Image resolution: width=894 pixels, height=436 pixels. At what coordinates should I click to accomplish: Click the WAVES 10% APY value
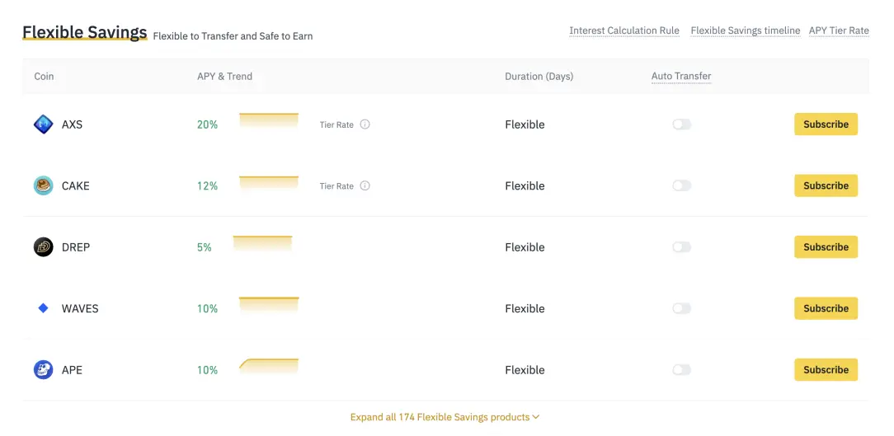(208, 309)
